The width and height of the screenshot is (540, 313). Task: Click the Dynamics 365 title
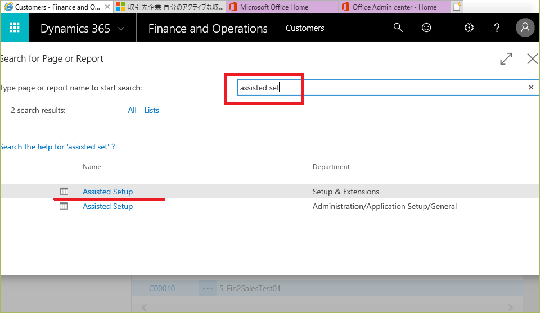pyautogui.click(x=75, y=29)
